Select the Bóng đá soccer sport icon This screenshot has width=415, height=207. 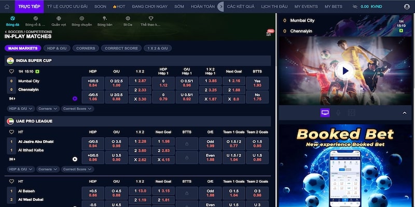tap(12, 21)
